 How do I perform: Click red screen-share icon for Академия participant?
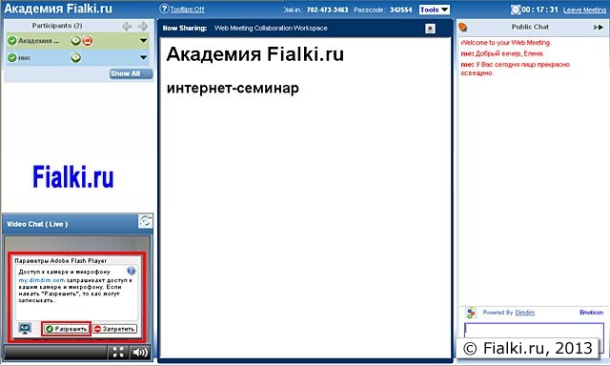pyautogui.click(x=88, y=40)
